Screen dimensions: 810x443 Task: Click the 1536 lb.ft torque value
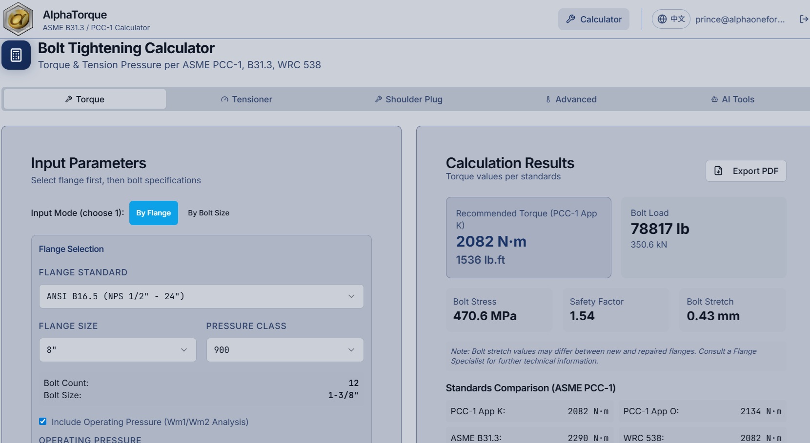tap(480, 260)
